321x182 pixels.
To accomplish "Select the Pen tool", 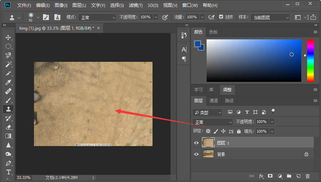I will click(x=8, y=163).
